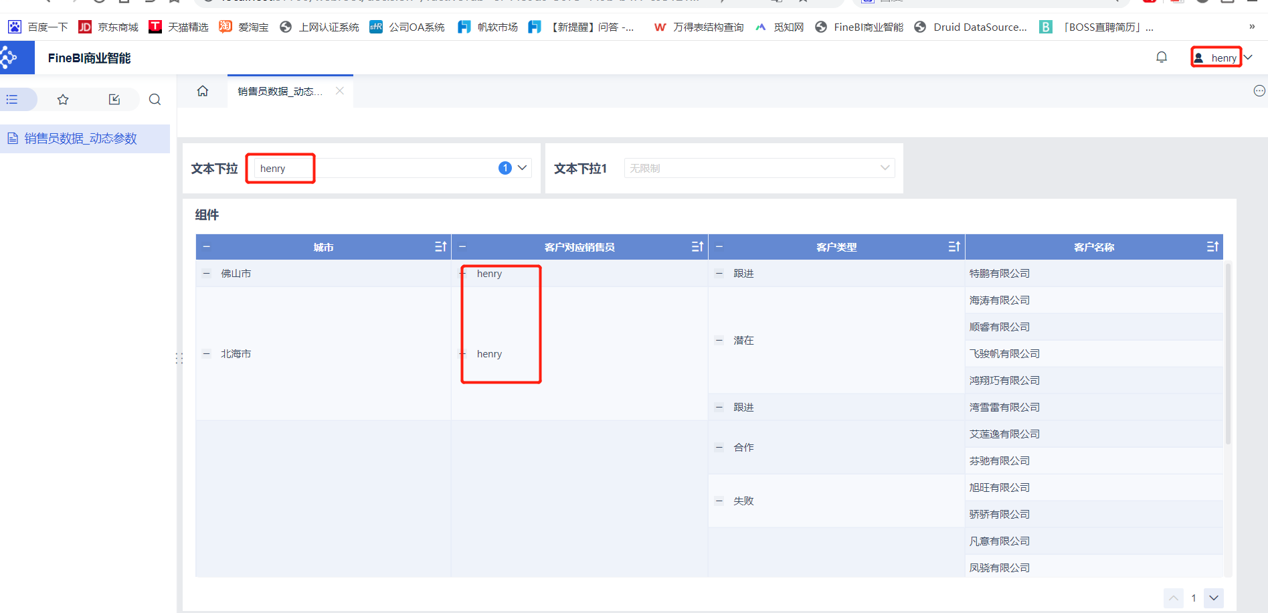Collapse all in 客户对应销售员 header

pos(462,247)
